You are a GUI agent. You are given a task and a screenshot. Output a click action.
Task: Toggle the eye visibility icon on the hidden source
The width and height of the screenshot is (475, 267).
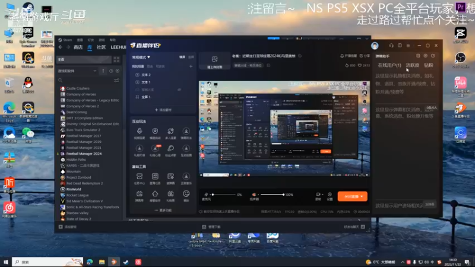point(179,90)
